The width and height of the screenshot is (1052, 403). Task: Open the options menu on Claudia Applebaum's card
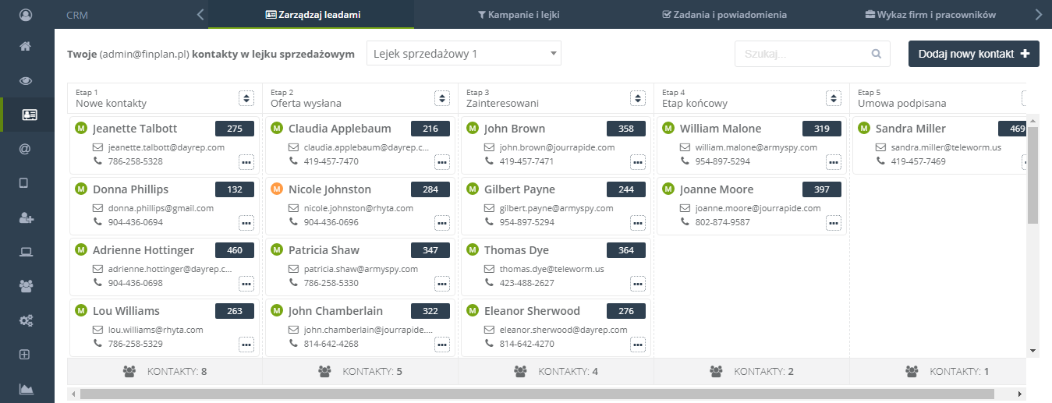pos(442,161)
